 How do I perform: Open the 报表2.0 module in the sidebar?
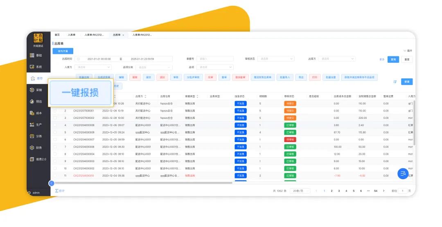click(38, 159)
